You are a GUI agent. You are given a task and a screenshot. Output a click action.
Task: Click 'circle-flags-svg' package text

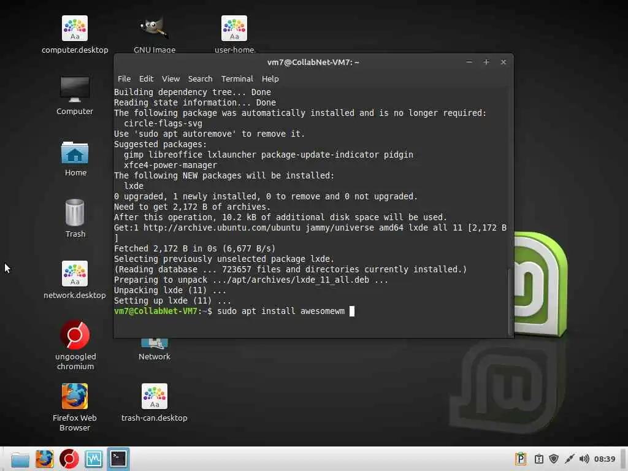(x=163, y=123)
